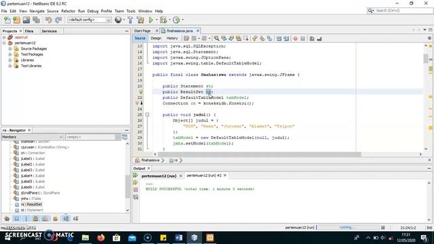The height and width of the screenshot is (244, 434).
Task: Click the Redo toolbar icon
Action: coord(58,20)
